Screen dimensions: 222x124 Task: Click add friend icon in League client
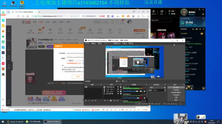point(193,29)
